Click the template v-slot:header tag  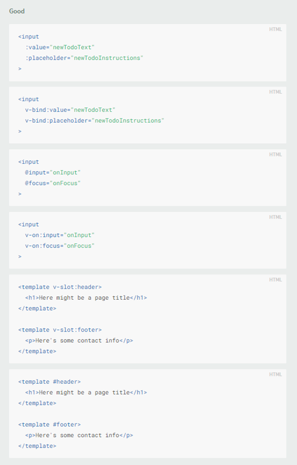pos(60,287)
